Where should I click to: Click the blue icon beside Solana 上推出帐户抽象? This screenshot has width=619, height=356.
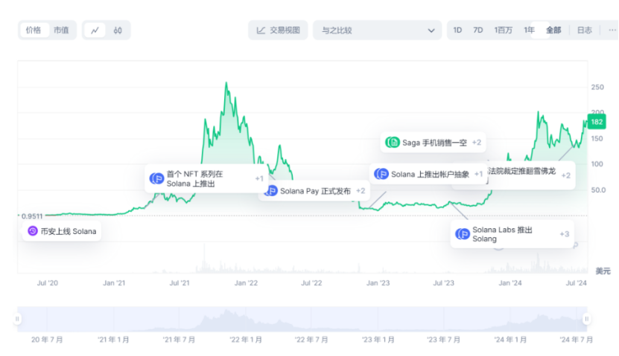[381, 174]
